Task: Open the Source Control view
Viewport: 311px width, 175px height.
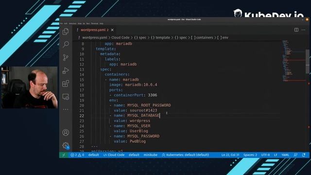Action: 66,57
